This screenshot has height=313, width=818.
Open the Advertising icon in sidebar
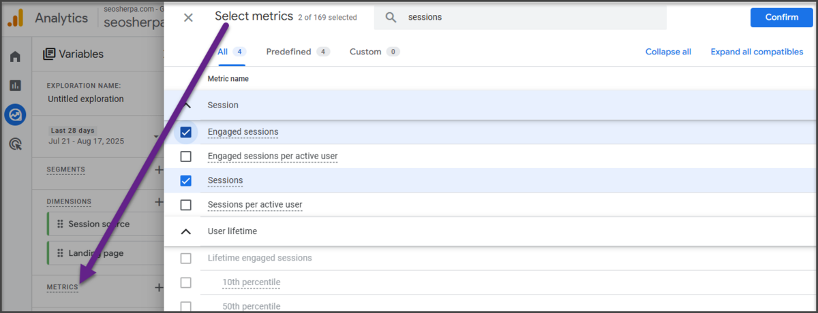tap(15, 144)
